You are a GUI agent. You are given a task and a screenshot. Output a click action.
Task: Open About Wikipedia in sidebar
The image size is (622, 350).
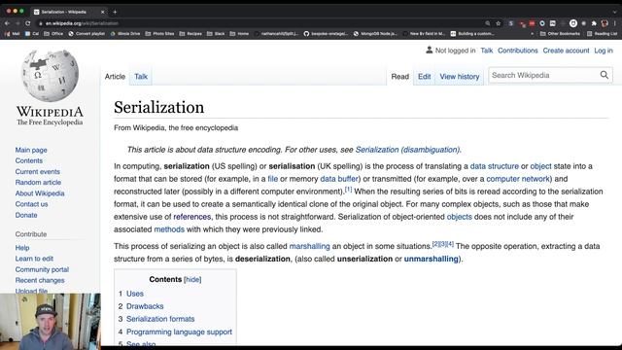click(x=40, y=193)
